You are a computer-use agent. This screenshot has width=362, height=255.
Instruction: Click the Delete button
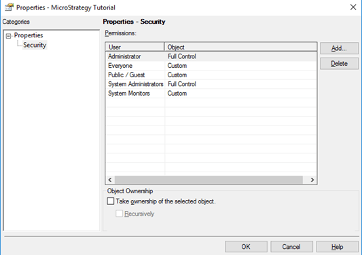pyautogui.click(x=339, y=63)
